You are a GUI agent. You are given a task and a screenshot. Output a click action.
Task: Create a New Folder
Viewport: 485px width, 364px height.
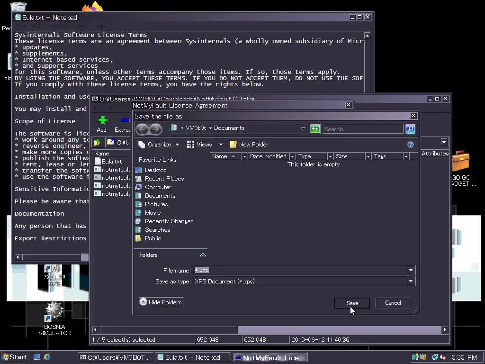[249, 145]
